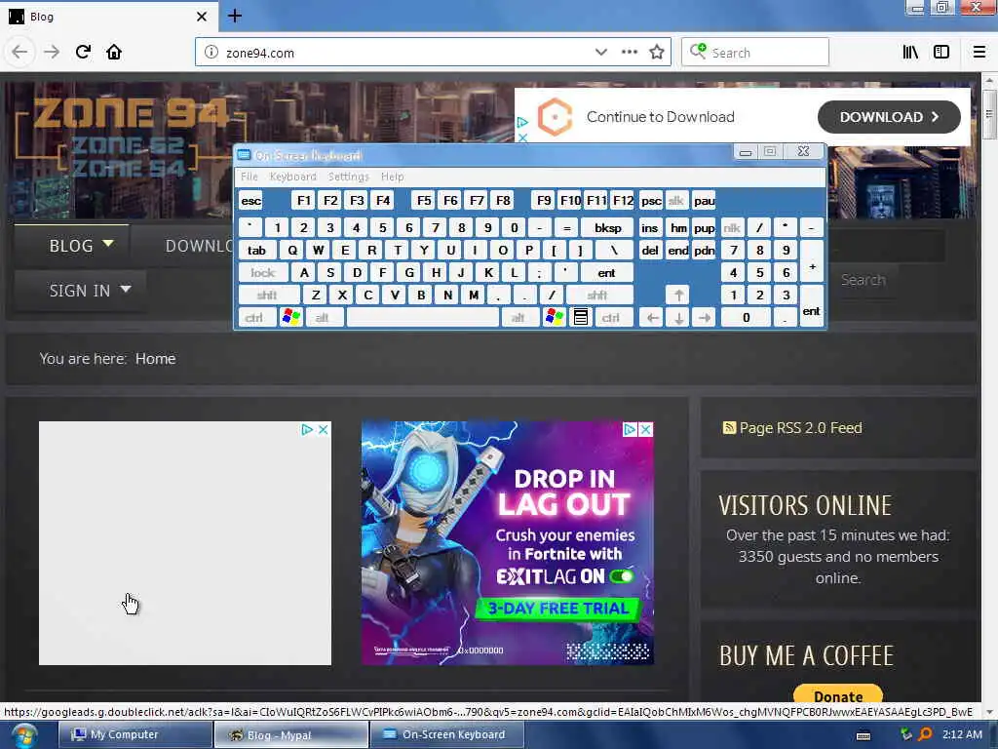Click the keyboard tray icon in taskbar

(864, 735)
